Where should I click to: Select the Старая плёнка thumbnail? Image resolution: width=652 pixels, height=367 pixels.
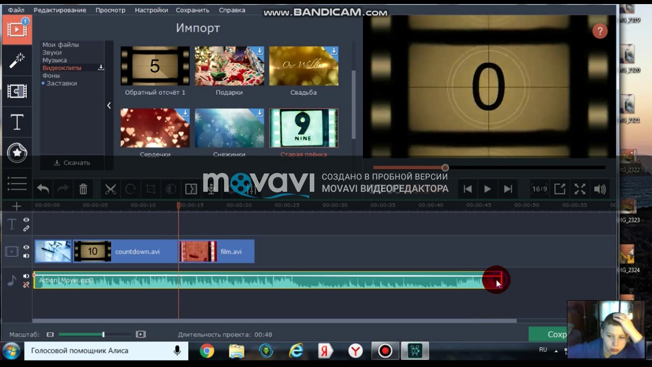pyautogui.click(x=304, y=128)
